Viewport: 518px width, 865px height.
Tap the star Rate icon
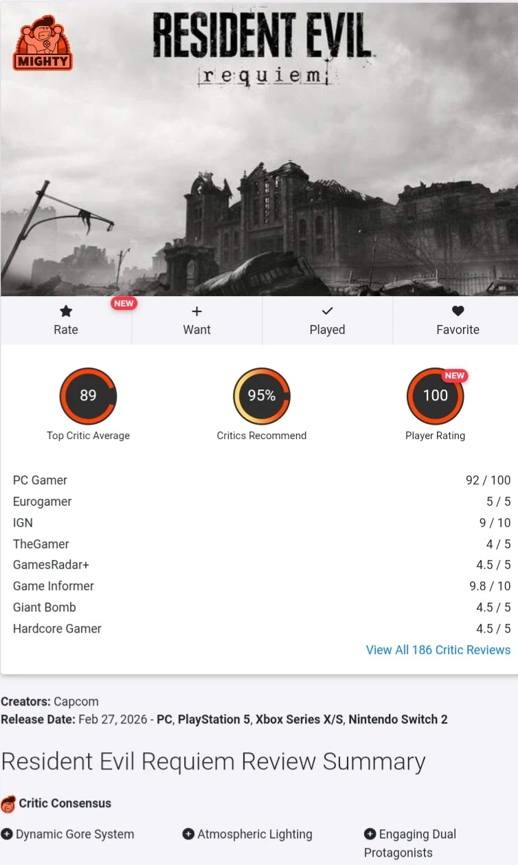[66, 311]
